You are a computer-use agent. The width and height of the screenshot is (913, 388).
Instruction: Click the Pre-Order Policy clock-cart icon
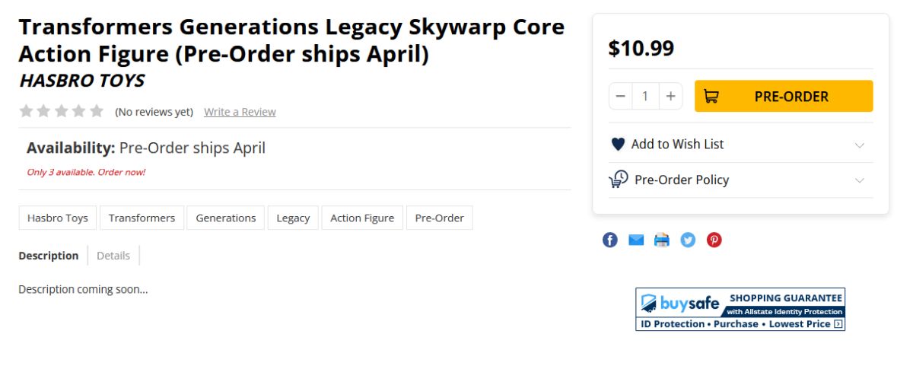(x=618, y=180)
